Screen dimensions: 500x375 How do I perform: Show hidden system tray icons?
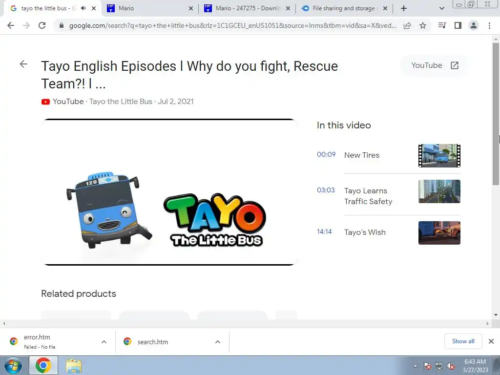pyautogui.click(x=415, y=366)
